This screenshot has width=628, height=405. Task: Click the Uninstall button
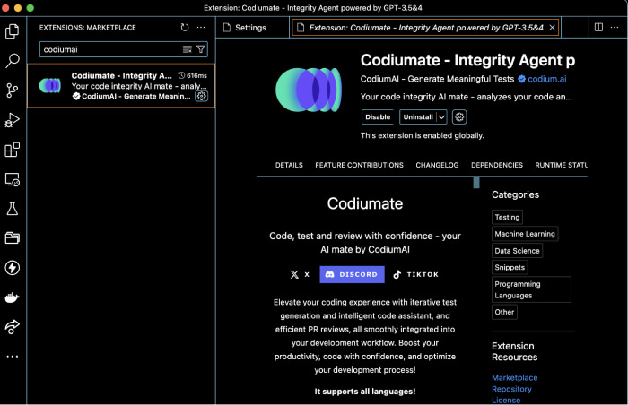[418, 116]
